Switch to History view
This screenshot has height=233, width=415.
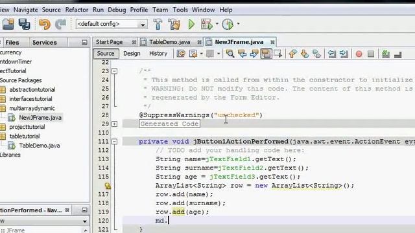pyautogui.click(x=158, y=54)
